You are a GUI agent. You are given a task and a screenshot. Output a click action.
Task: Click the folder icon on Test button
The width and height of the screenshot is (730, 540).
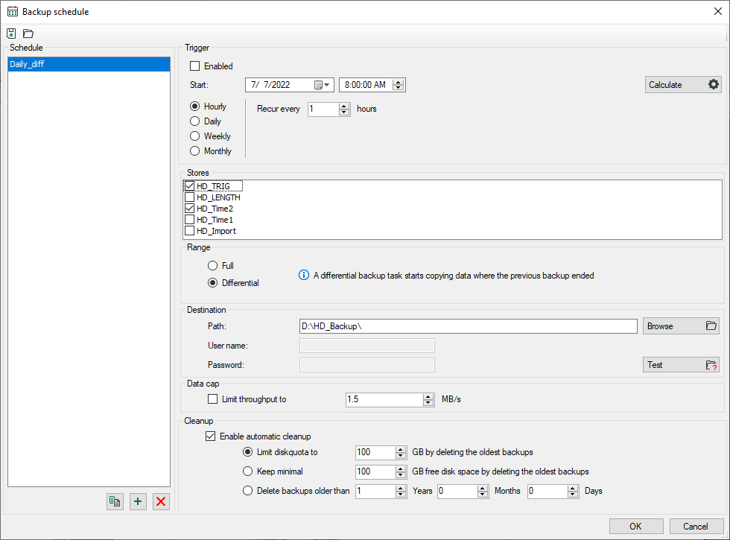point(711,365)
